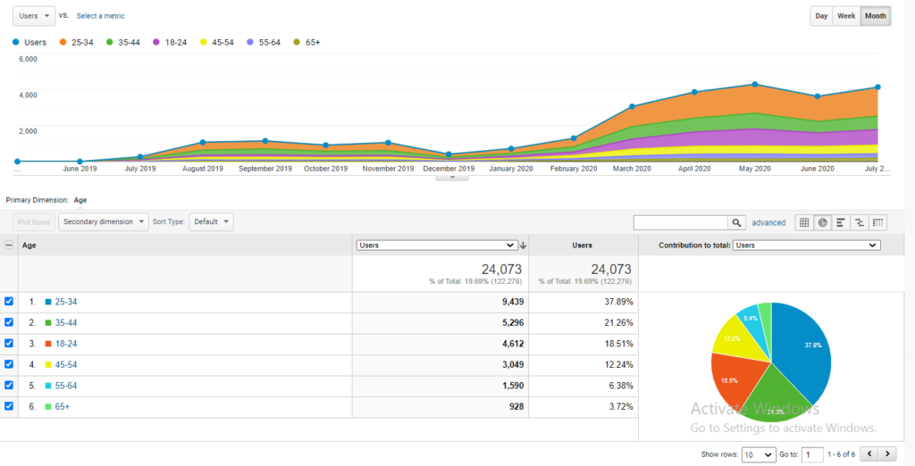Uncheck the 25-34 row checkbox
The image size is (915, 466).
[9, 302]
